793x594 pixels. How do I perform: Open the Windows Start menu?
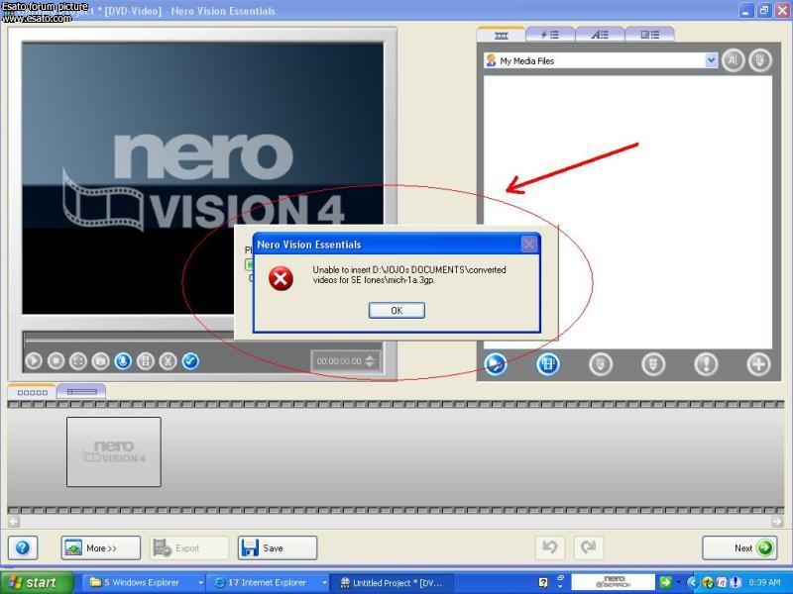tap(37, 583)
